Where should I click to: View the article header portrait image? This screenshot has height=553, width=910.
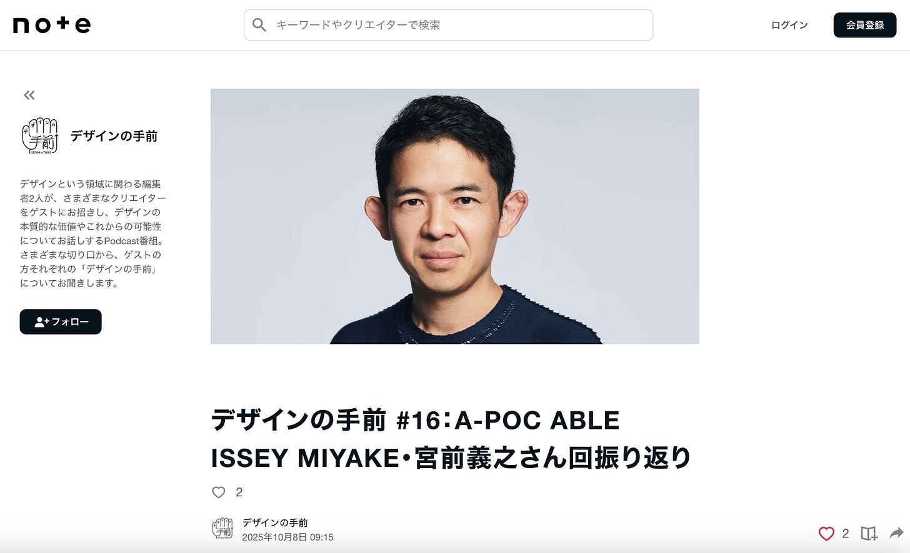click(455, 217)
